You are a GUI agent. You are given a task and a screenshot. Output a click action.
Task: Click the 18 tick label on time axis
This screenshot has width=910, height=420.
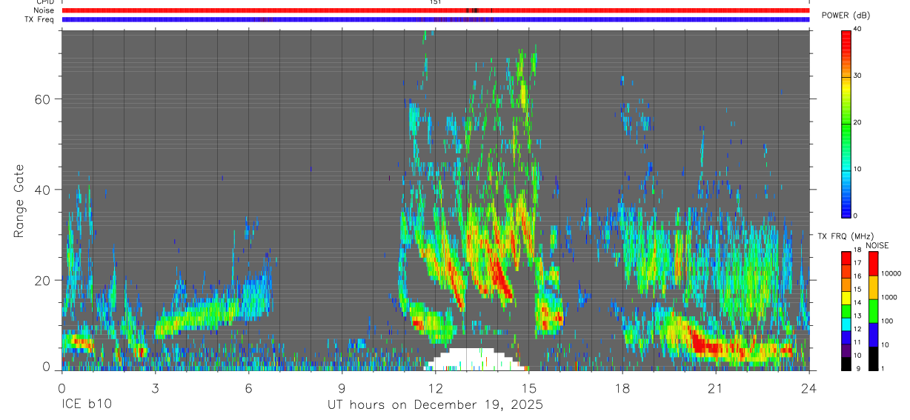pyautogui.click(x=622, y=389)
